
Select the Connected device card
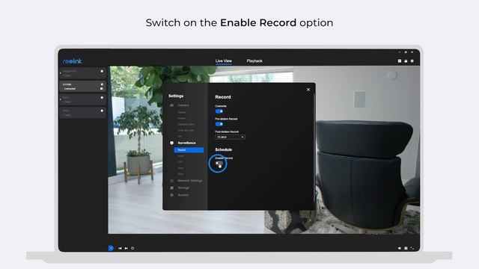click(82, 87)
